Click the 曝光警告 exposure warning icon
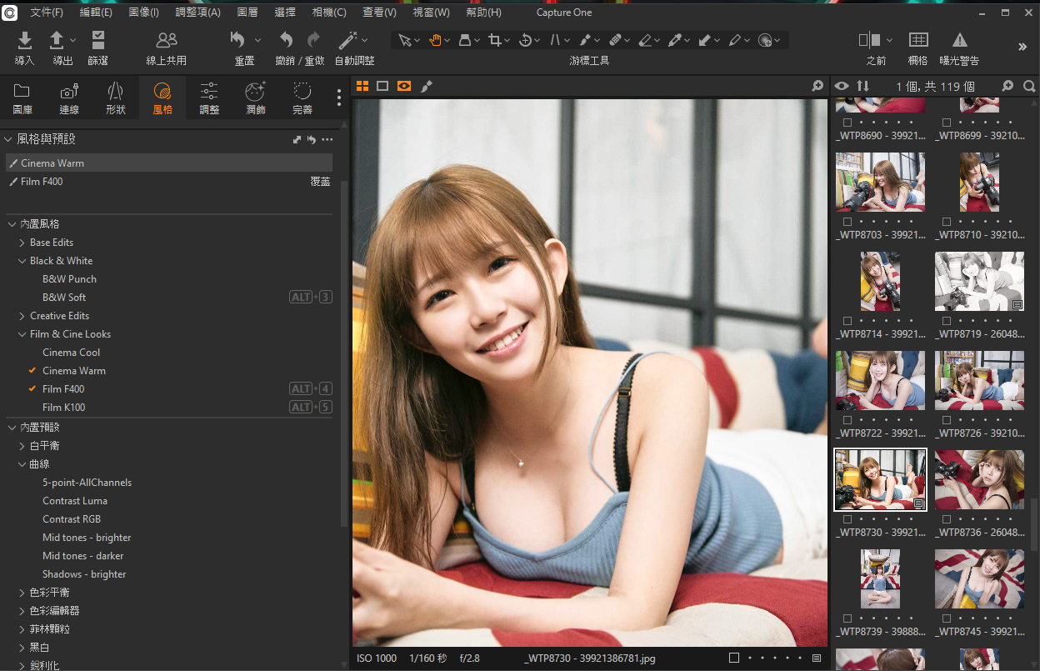Image resolution: width=1040 pixels, height=671 pixels. (x=959, y=41)
